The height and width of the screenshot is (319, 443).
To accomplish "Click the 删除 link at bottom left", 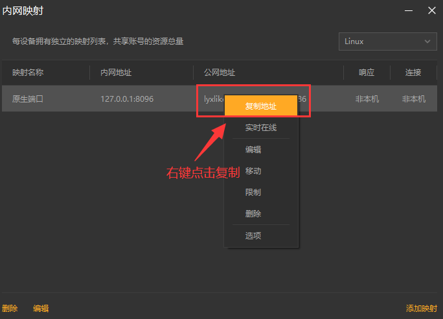I will coord(10,308).
